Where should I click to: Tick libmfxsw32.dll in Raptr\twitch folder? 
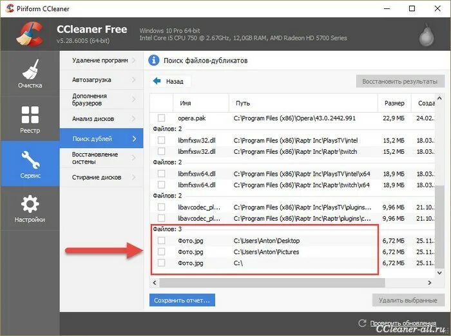tap(161, 151)
